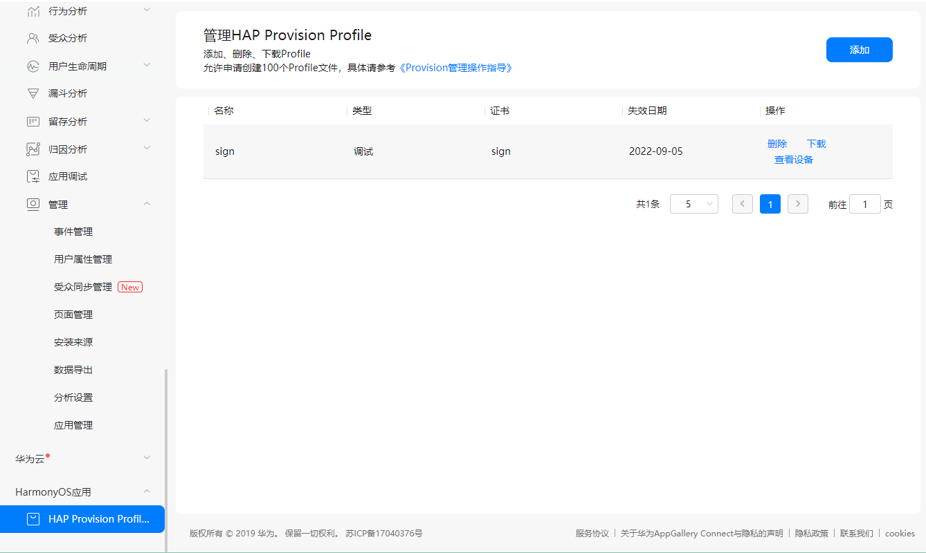Open 应用调试 in the sidebar
This screenshot has height=553, width=926.
[68, 177]
